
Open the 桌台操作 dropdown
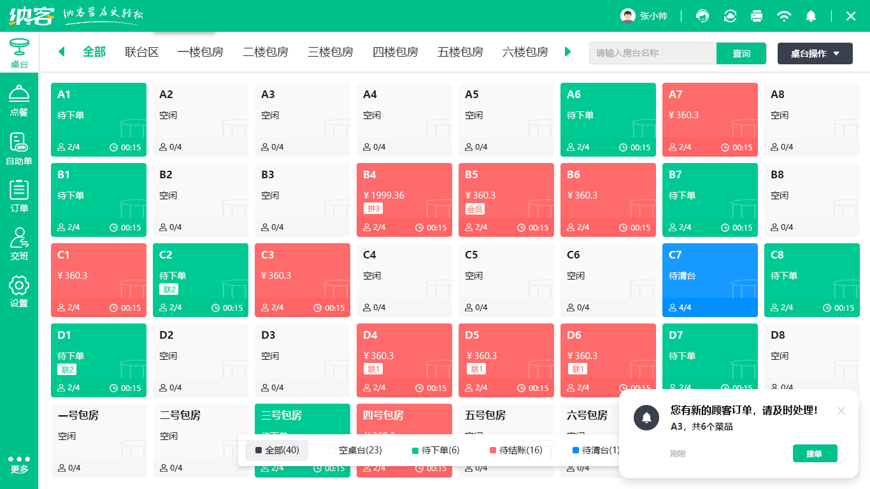coord(815,53)
